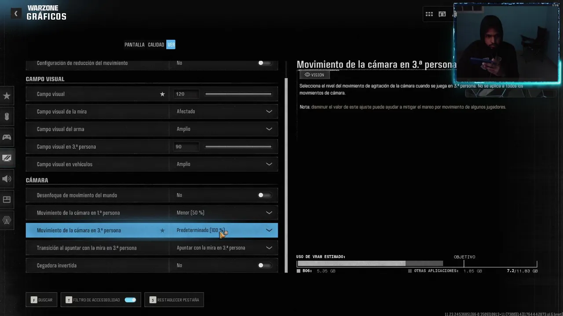Click the 7.2/11.83 GB total text
Image resolution: width=563 pixels, height=316 pixels.
[522, 271]
